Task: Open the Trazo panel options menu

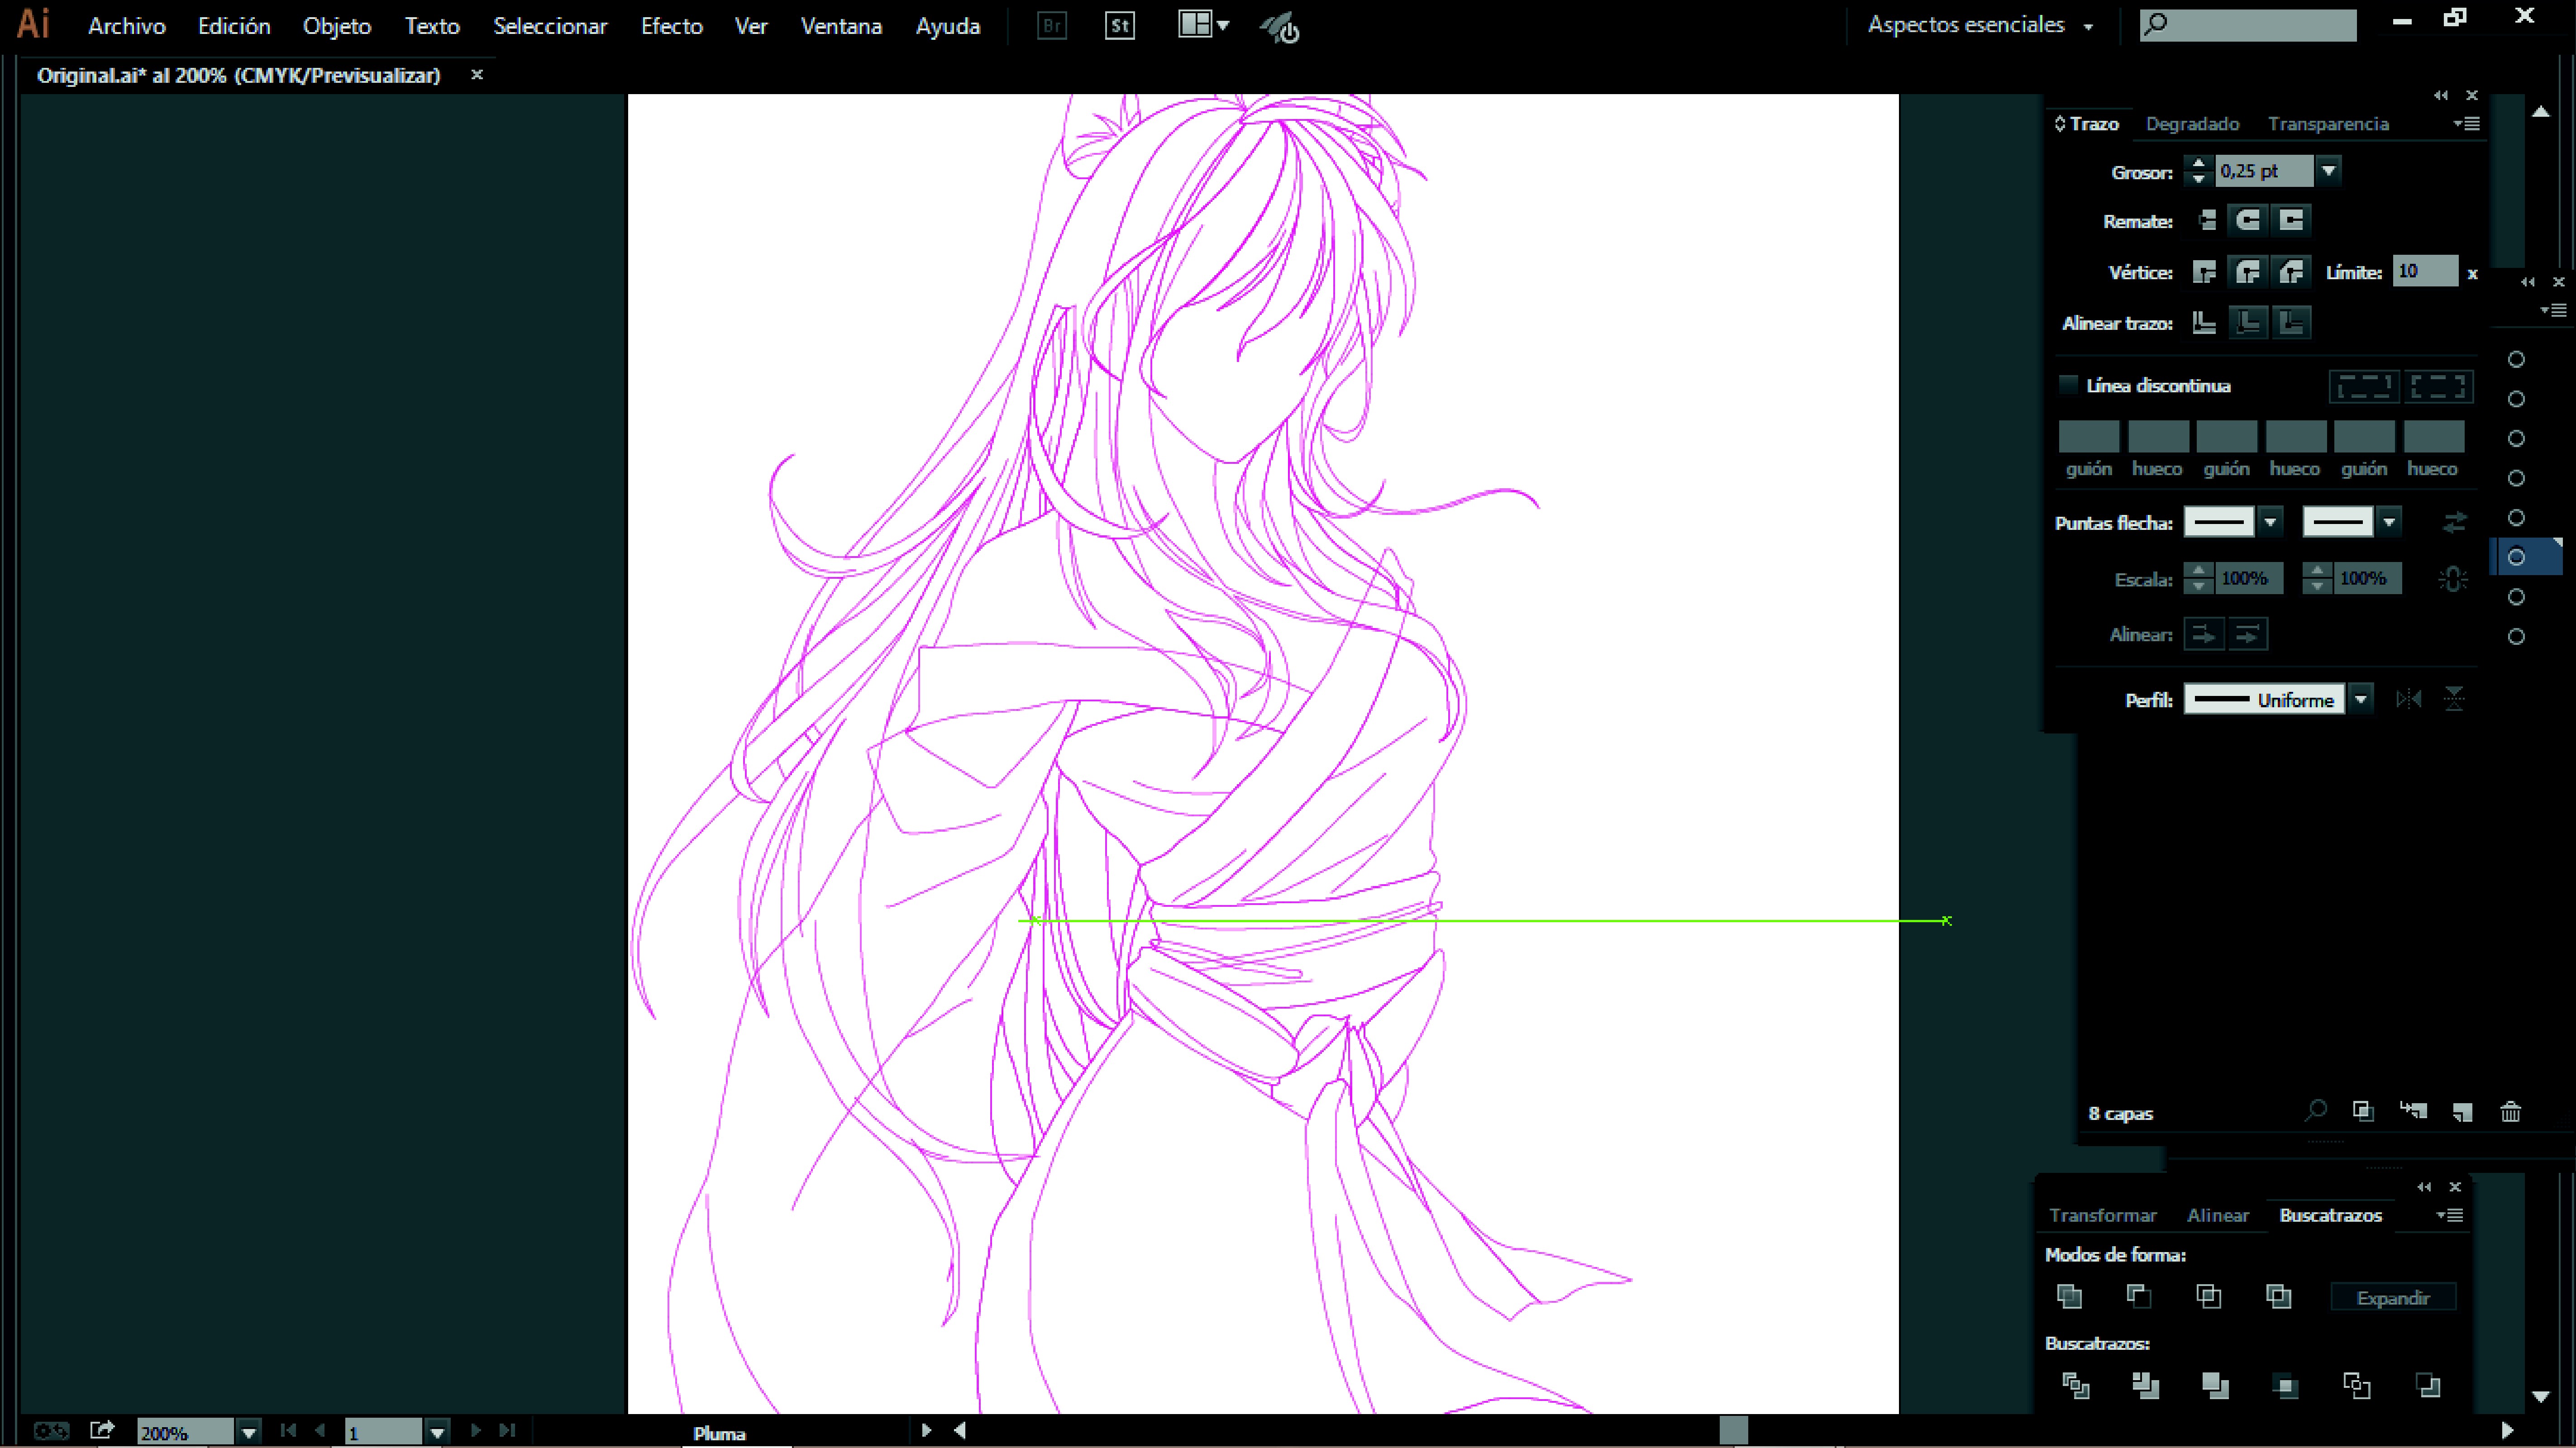Action: [2466, 124]
